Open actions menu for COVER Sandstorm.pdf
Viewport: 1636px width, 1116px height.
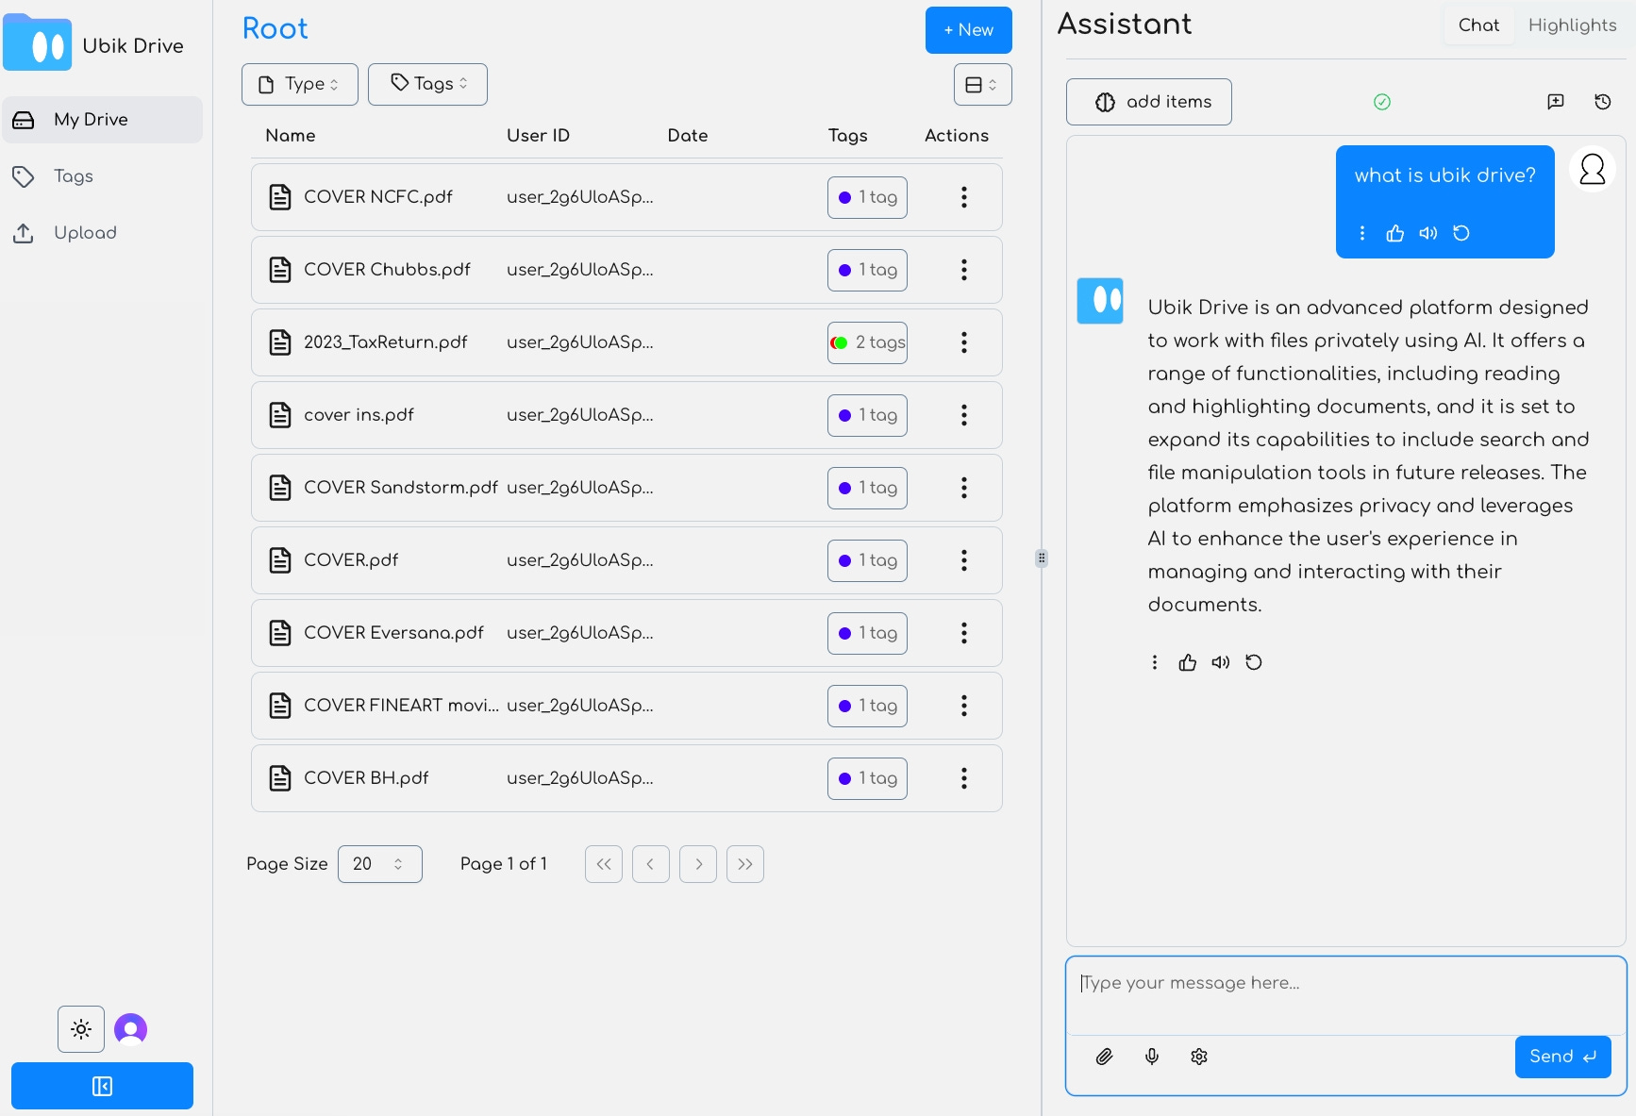coord(963,488)
